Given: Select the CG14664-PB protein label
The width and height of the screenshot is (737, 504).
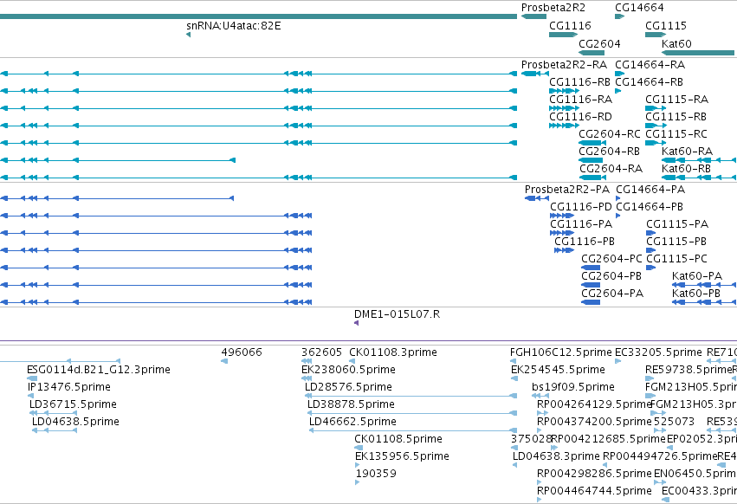Looking at the screenshot, I should (x=650, y=207).
